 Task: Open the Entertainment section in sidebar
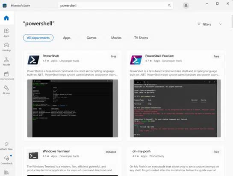[x=6, y=76]
